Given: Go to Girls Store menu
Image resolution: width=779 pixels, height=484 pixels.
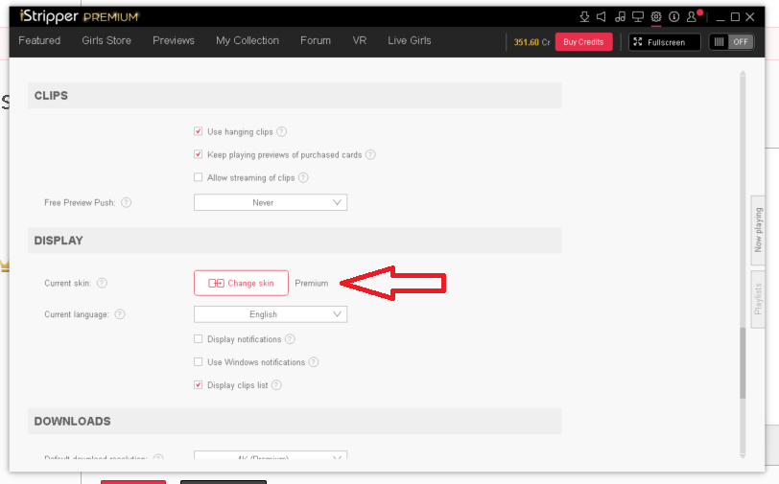Looking at the screenshot, I should [x=106, y=40].
